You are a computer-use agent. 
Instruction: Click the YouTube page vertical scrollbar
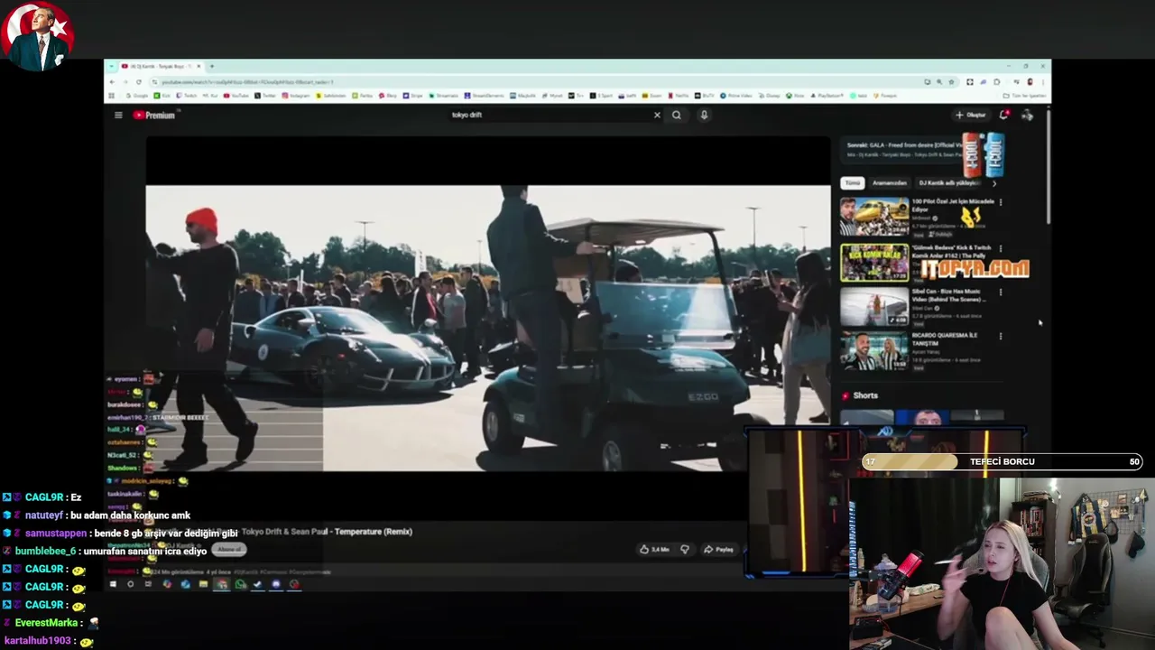click(x=1048, y=165)
